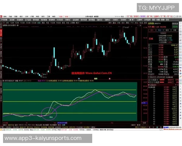Open the 分析 menu

(26, 16)
